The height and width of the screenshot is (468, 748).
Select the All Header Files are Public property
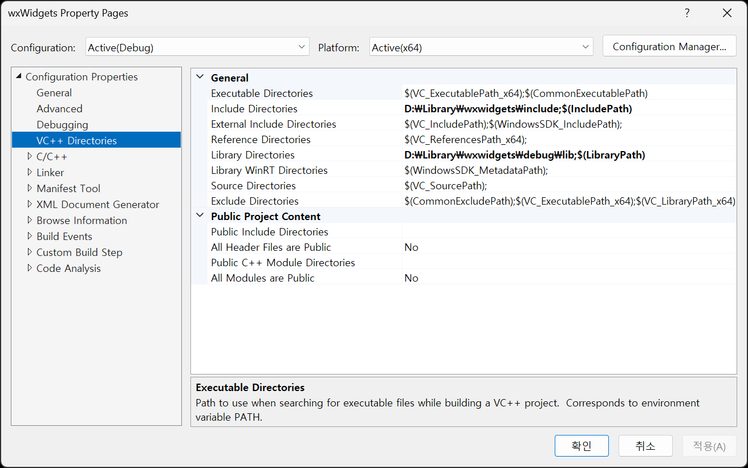271,247
